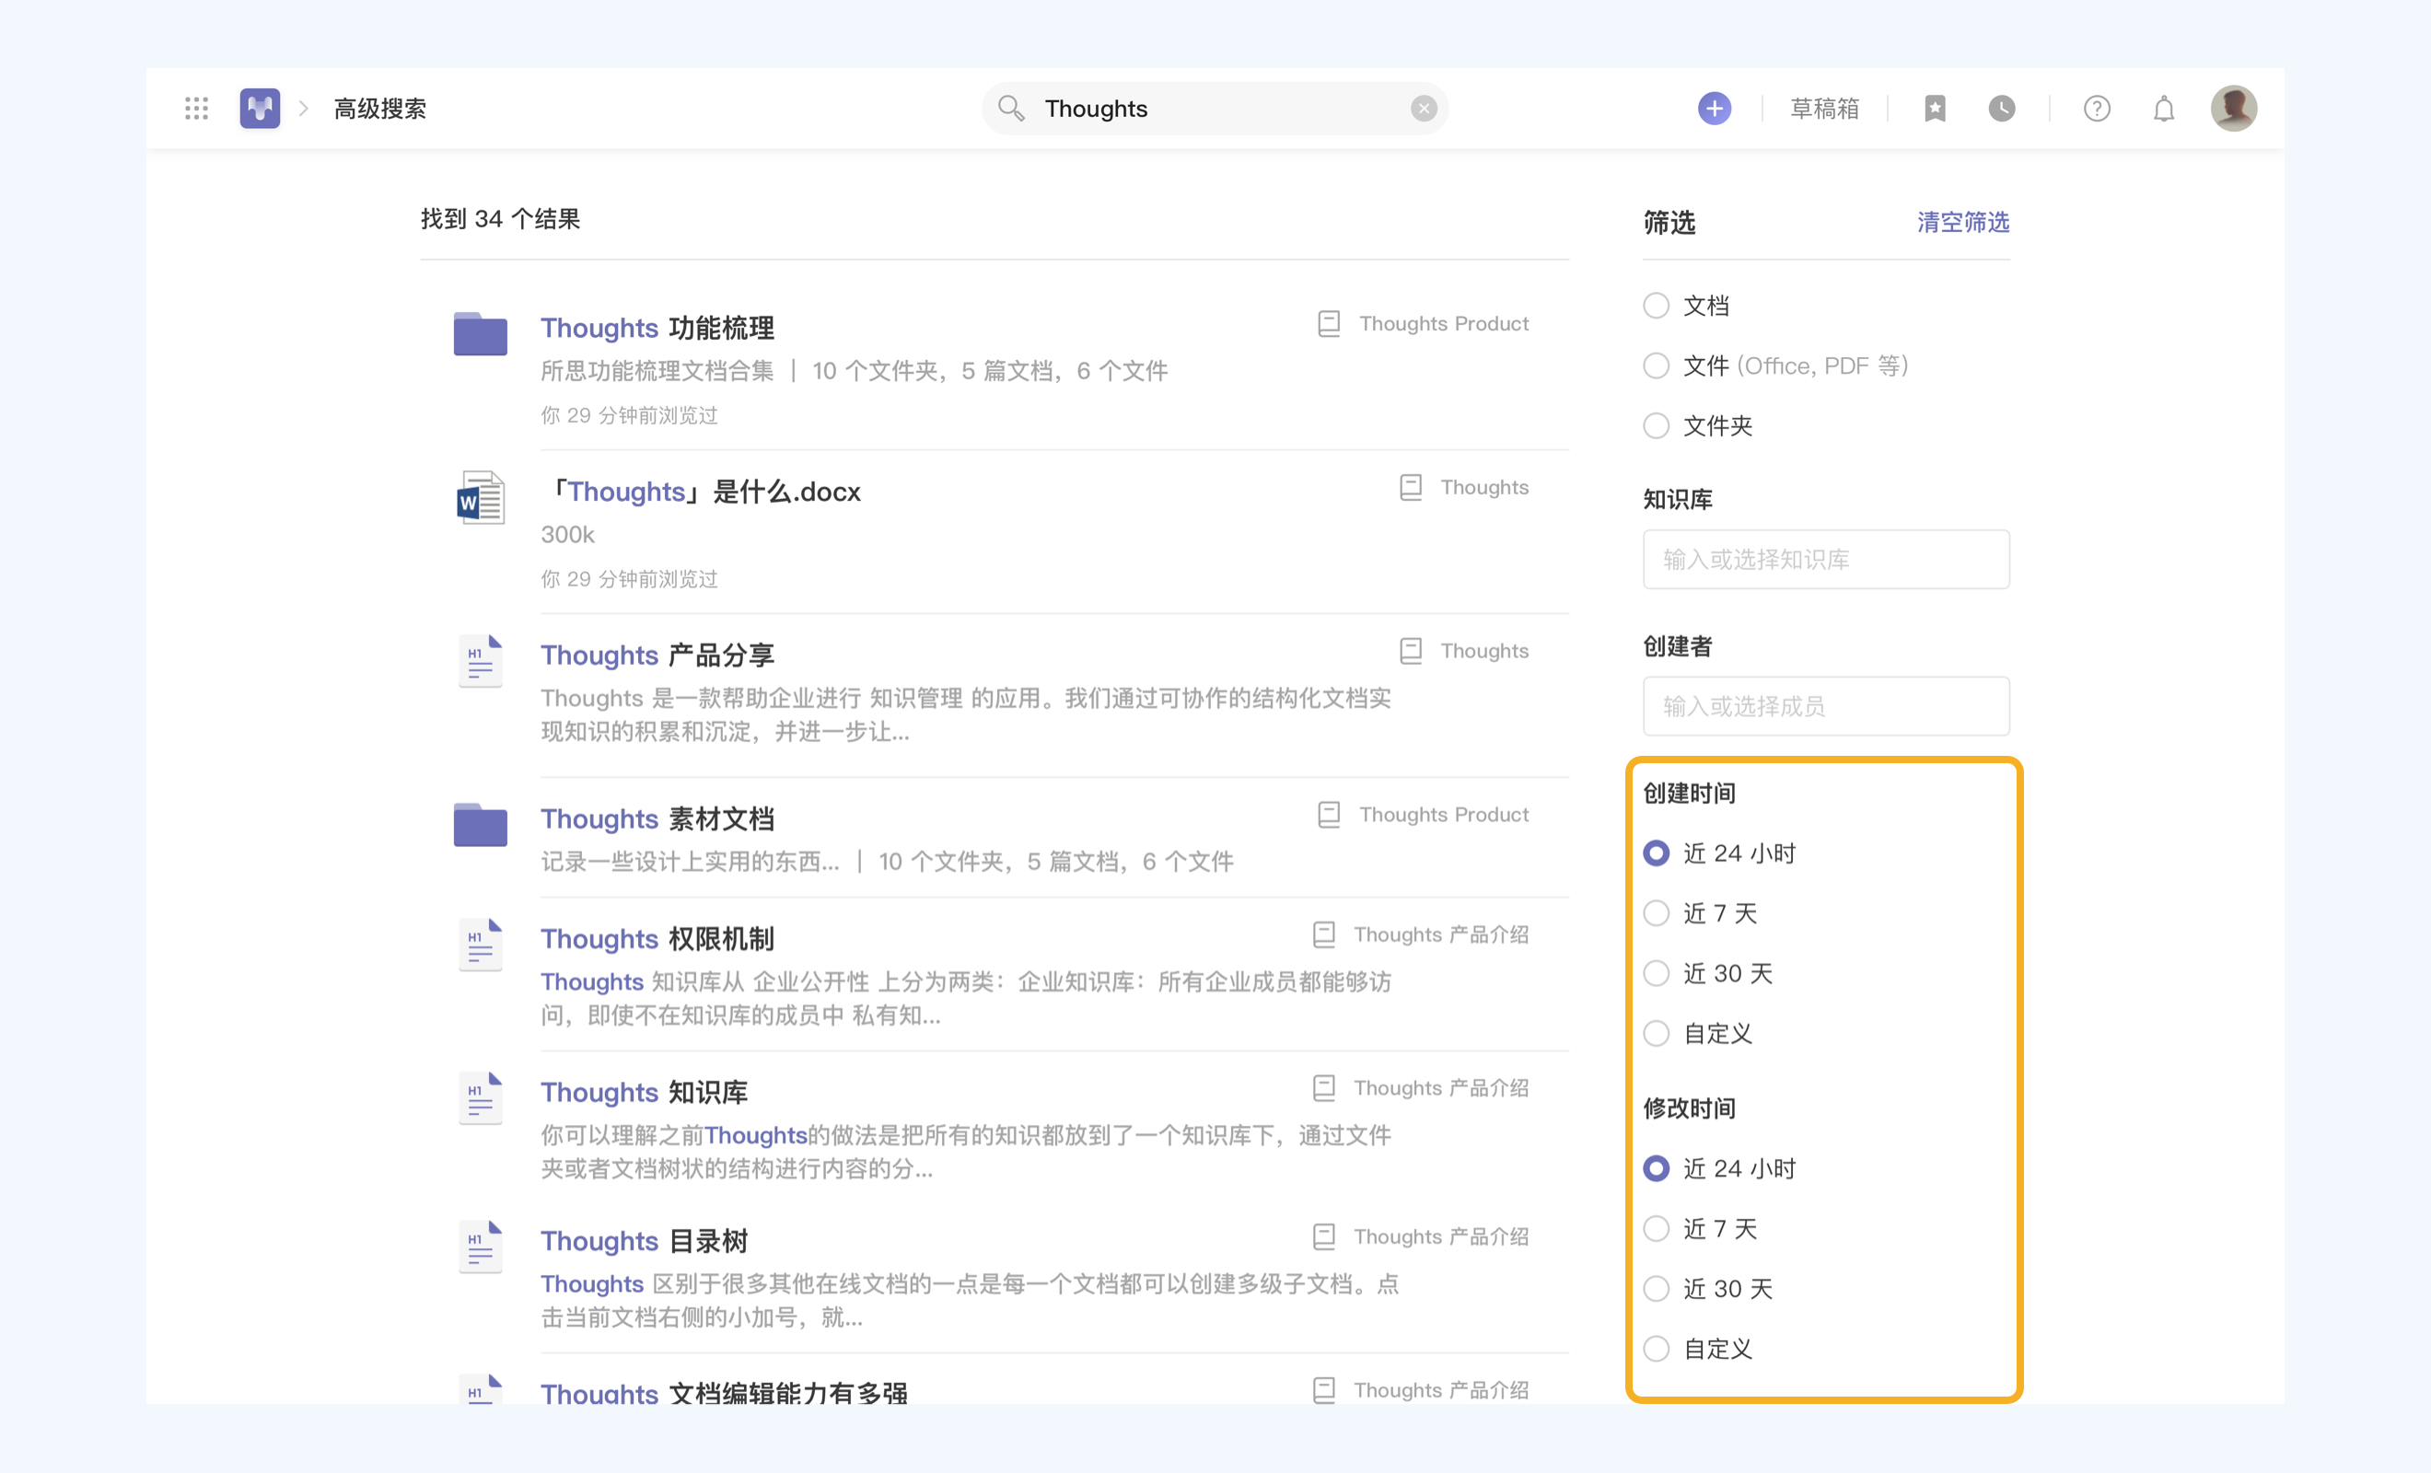
Task: Click document icon of Thoughts 知识库
Action: coord(481,1098)
